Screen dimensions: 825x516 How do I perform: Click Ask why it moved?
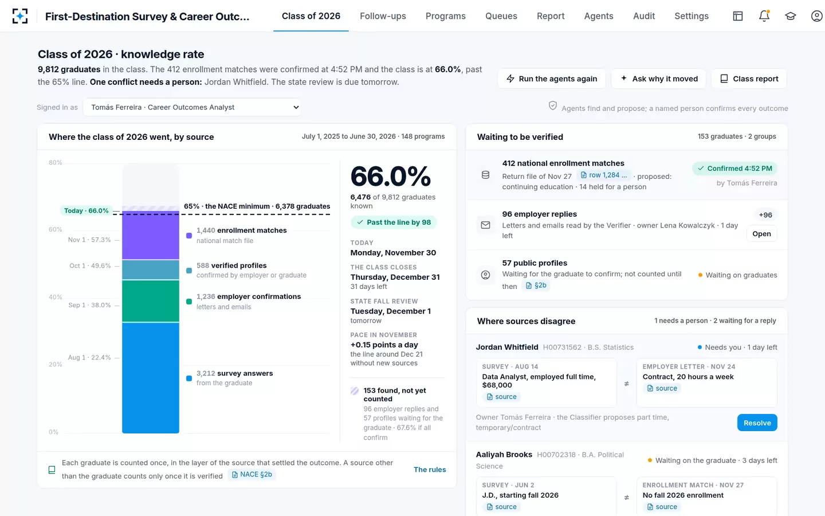coord(659,79)
